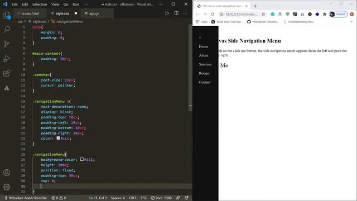357x201 pixels.
Task: Open Chrome Extensions puzzle icon
Action: [325, 14]
